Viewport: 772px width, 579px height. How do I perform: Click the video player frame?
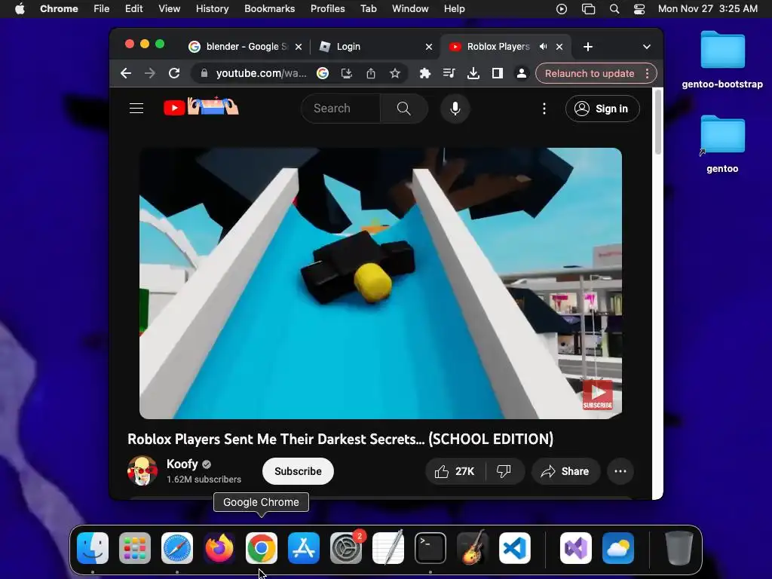coord(381,283)
